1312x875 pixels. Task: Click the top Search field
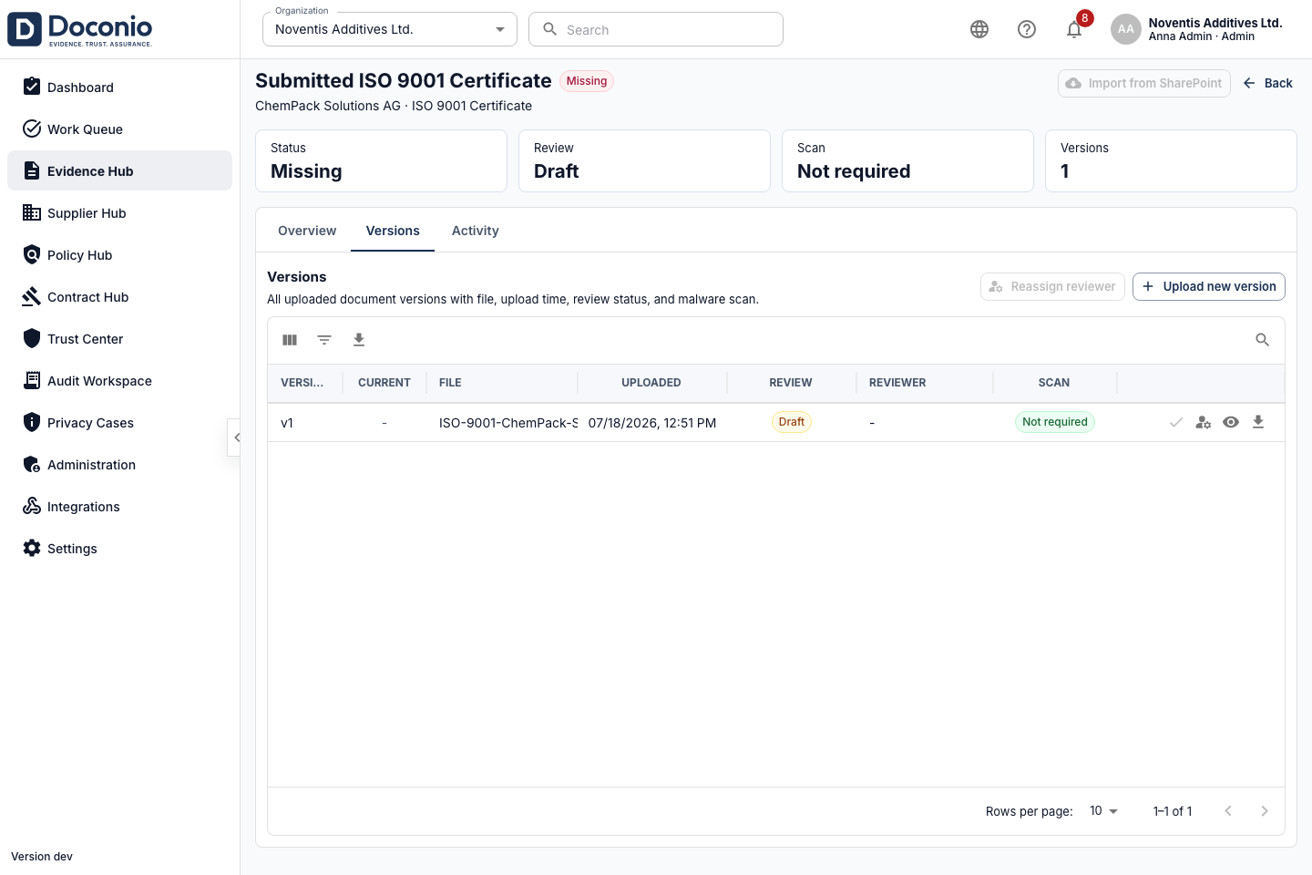(656, 29)
